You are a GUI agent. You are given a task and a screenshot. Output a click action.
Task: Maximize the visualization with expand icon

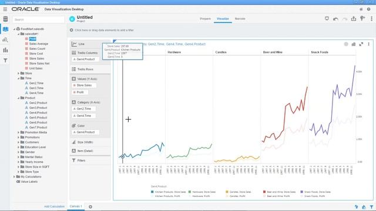[x=361, y=44]
